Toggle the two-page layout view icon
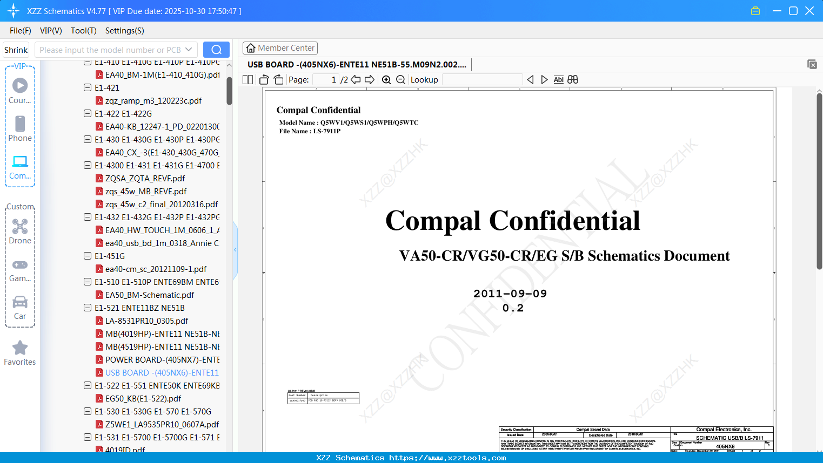Viewport: 823px width, 463px height. click(x=248, y=80)
